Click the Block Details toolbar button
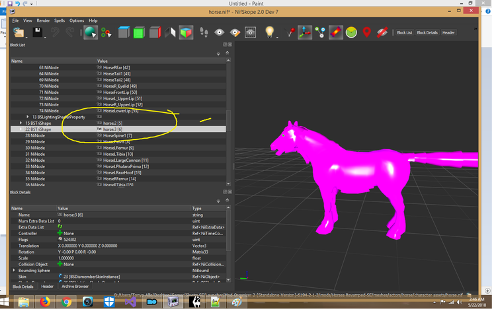Screen dimensions: 496x309 (x=427, y=32)
